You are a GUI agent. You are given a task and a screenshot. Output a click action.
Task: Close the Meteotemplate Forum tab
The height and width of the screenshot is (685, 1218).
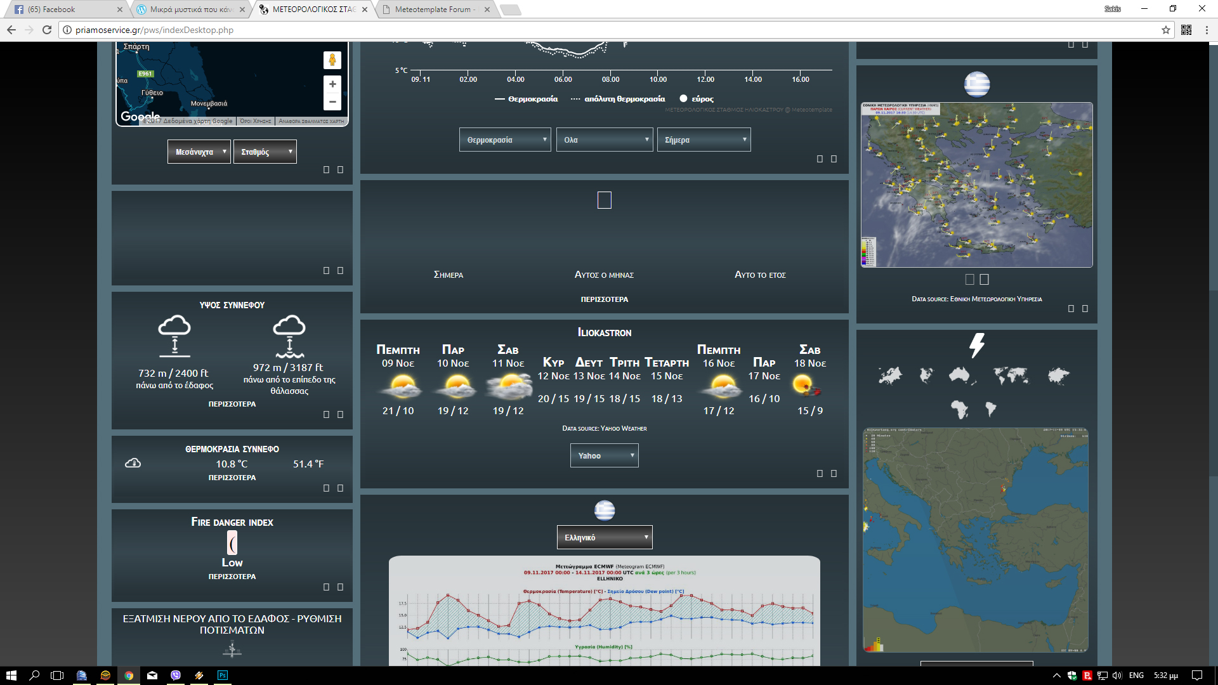[x=487, y=10]
